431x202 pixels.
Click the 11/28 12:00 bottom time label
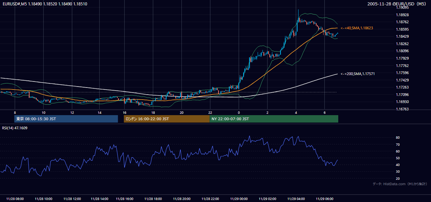coord(72,199)
